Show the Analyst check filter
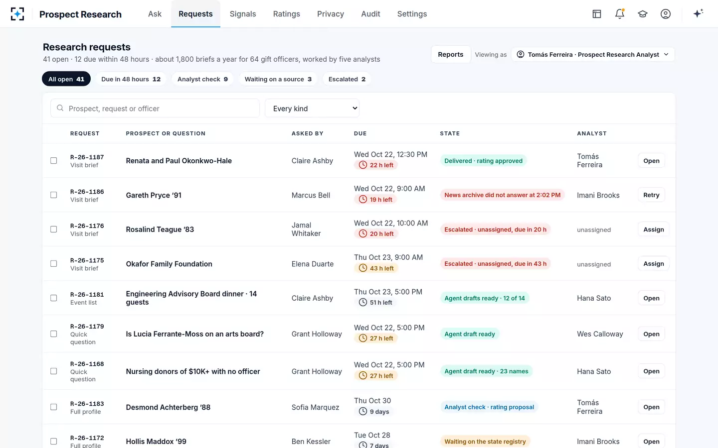718x448 pixels. pyautogui.click(x=203, y=79)
